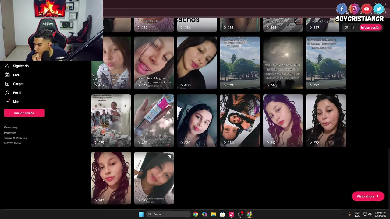Click the volume speaker icon in tray
Screen dimensions: 390x219
(x=370, y=214)
